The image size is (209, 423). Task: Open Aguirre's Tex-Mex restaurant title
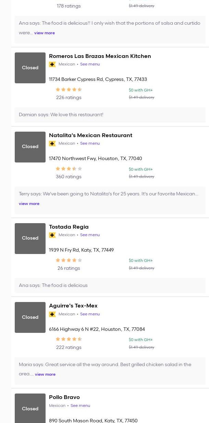pyautogui.click(x=73, y=306)
